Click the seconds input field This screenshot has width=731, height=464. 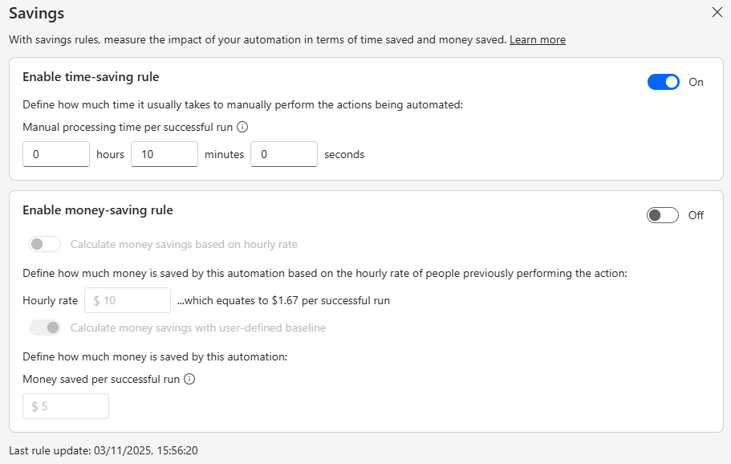283,154
